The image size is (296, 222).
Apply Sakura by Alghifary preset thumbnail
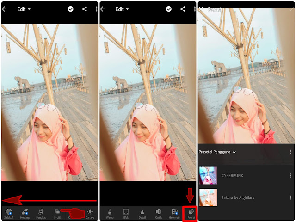point(208,197)
